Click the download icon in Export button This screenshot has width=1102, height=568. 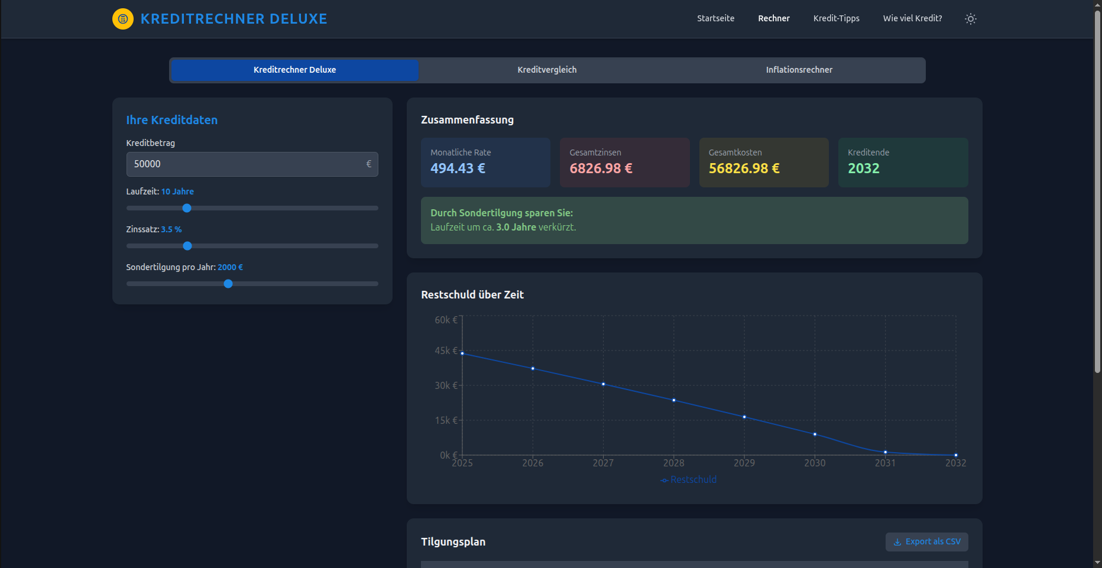(x=897, y=542)
